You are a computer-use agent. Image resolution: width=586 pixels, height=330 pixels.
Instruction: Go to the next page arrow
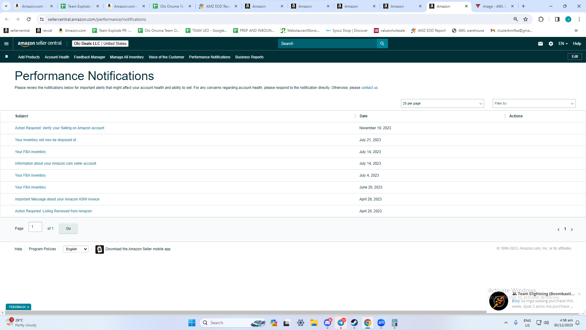coord(572,229)
